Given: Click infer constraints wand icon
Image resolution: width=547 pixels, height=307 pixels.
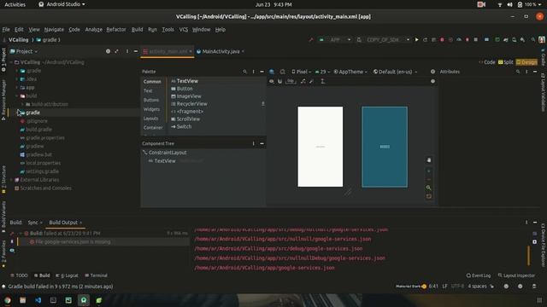Looking at the screenshot, I should (x=311, y=82).
